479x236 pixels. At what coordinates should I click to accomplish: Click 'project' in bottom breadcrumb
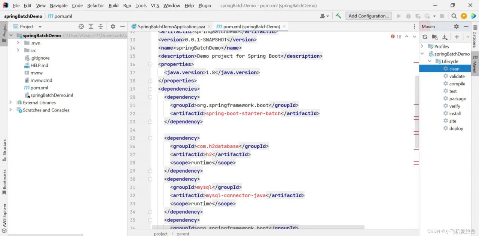(x=161, y=234)
